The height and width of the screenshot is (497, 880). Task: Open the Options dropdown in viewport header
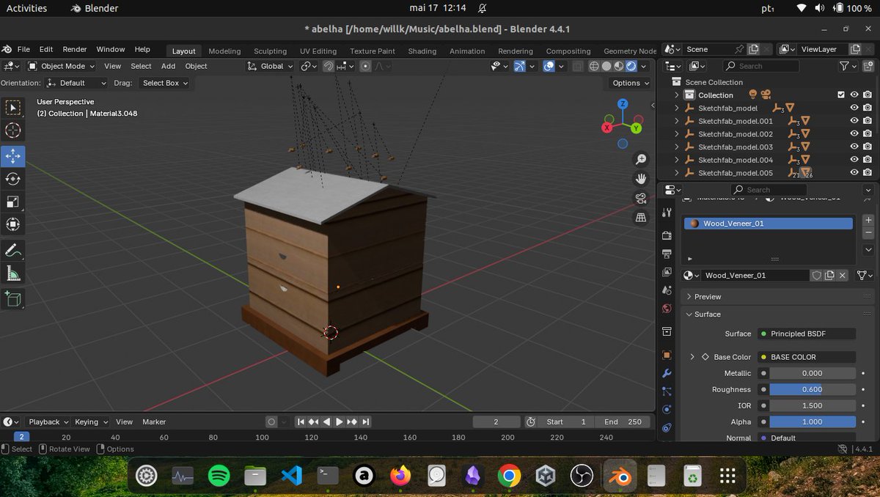pyautogui.click(x=630, y=83)
